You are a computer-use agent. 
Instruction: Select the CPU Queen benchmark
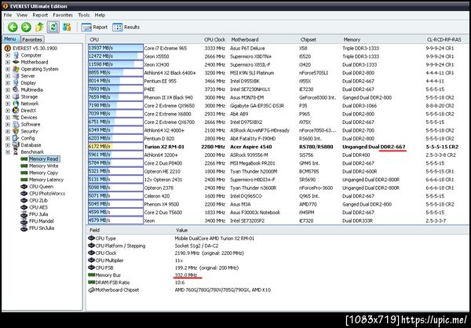click(41, 187)
